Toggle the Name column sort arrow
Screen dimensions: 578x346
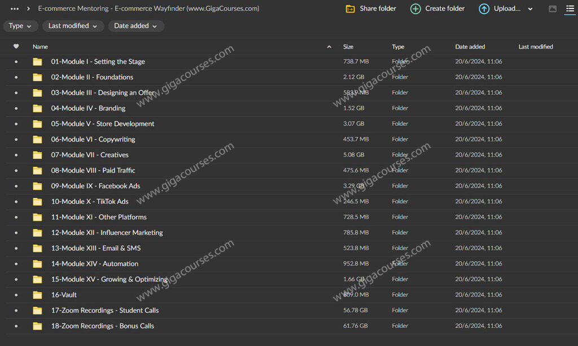click(x=329, y=47)
